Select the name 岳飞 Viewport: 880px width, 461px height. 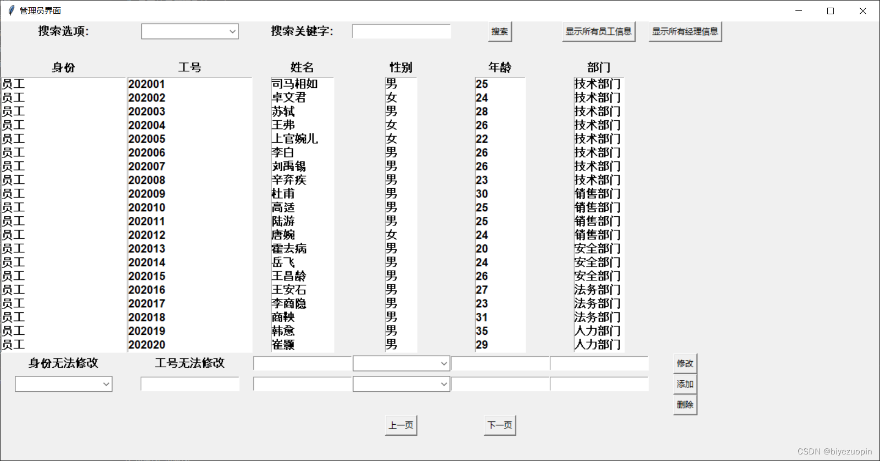(x=283, y=262)
